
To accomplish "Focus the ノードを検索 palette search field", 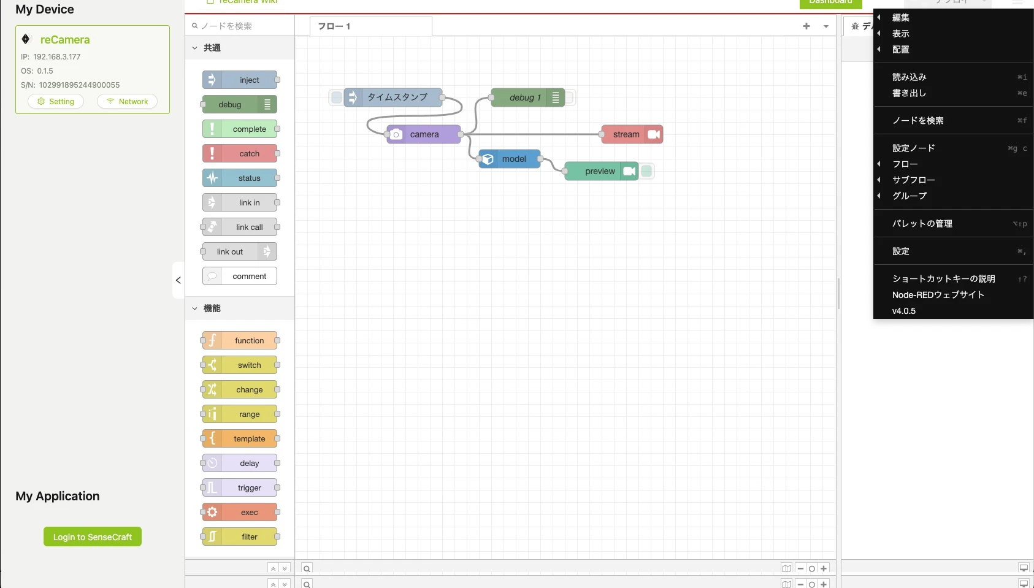I will pos(240,26).
